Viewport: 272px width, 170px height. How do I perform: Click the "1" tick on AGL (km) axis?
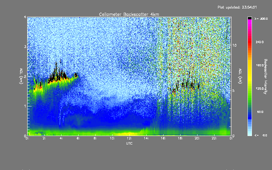tap(25, 106)
